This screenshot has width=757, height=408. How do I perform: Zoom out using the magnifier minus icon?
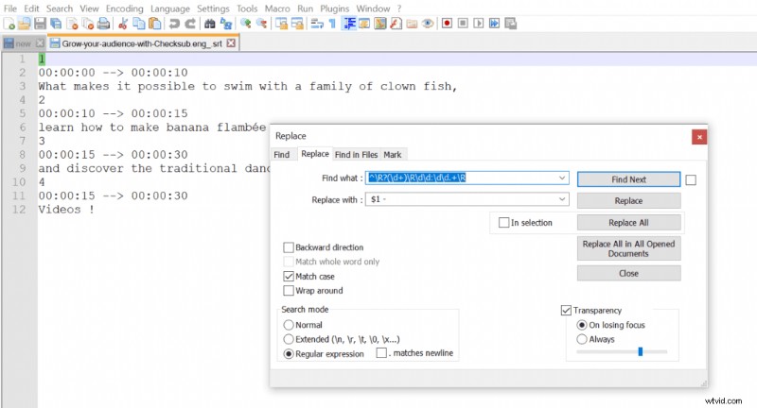point(261,23)
